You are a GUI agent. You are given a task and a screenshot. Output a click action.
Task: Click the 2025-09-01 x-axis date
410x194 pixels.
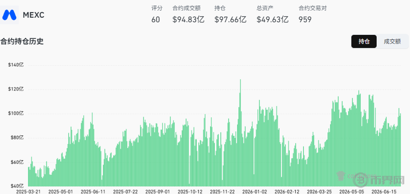(158, 191)
